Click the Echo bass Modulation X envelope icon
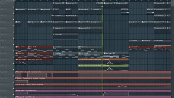 click(79, 59)
